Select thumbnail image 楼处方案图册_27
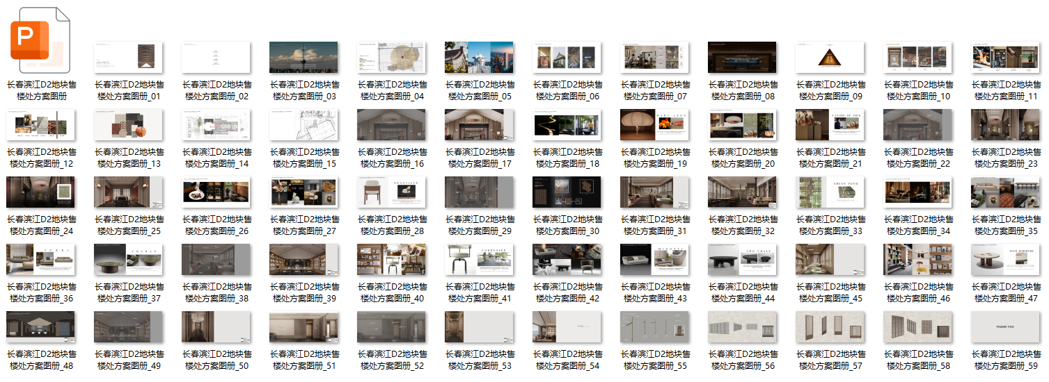The height and width of the screenshot is (382, 1049). point(303,192)
